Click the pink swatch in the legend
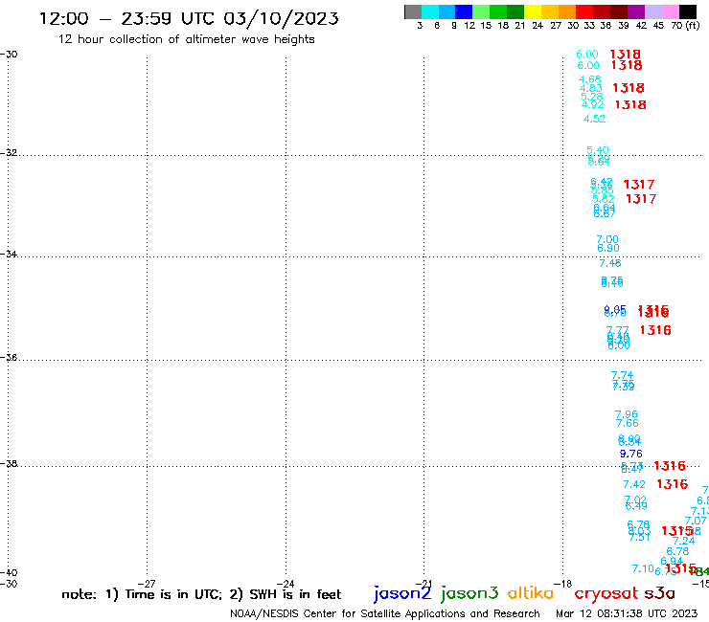The height and width of the screenshot is (622, 709). point(670,12)
